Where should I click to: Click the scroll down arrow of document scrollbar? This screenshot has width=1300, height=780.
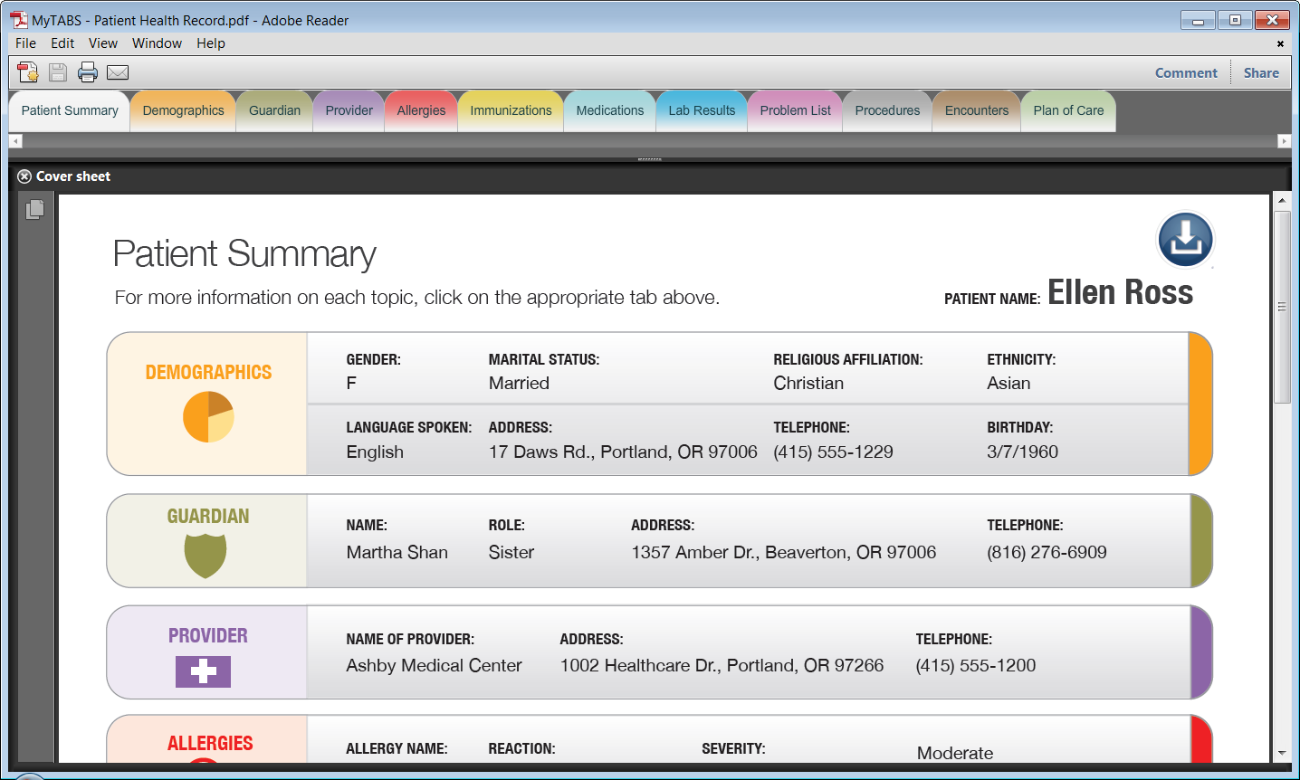1281,753
